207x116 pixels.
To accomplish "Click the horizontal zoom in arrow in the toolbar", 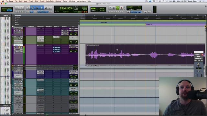I will coord(24,8).
